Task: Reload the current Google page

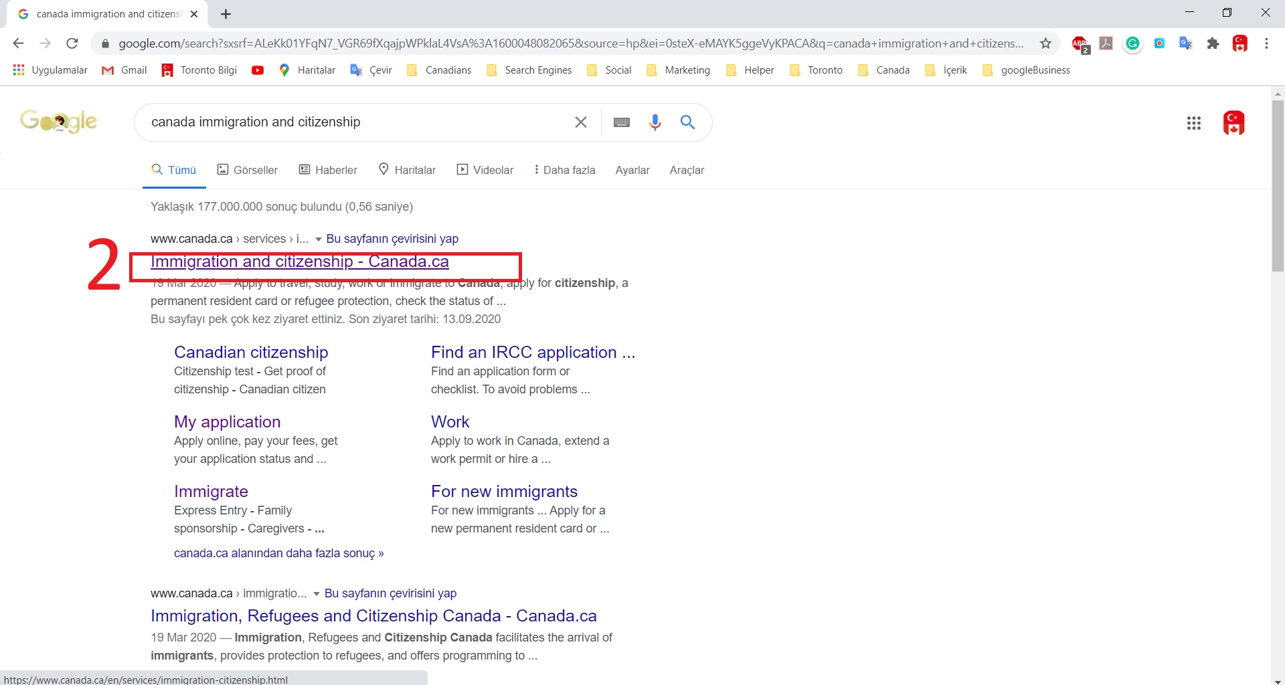Action: (x=72, y=43)
